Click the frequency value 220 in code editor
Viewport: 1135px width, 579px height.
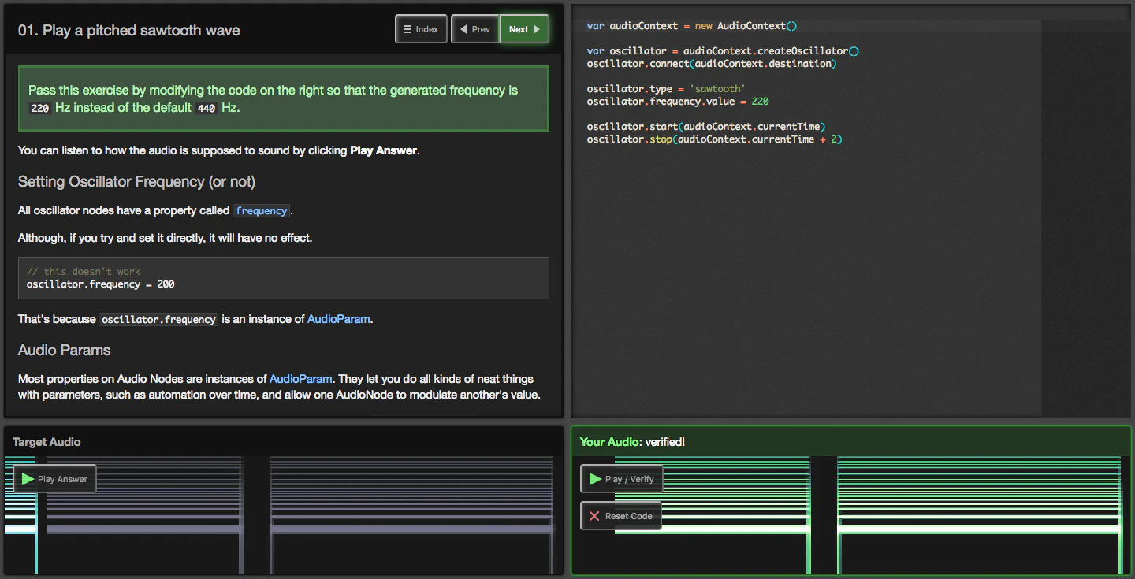pos(760,101)
